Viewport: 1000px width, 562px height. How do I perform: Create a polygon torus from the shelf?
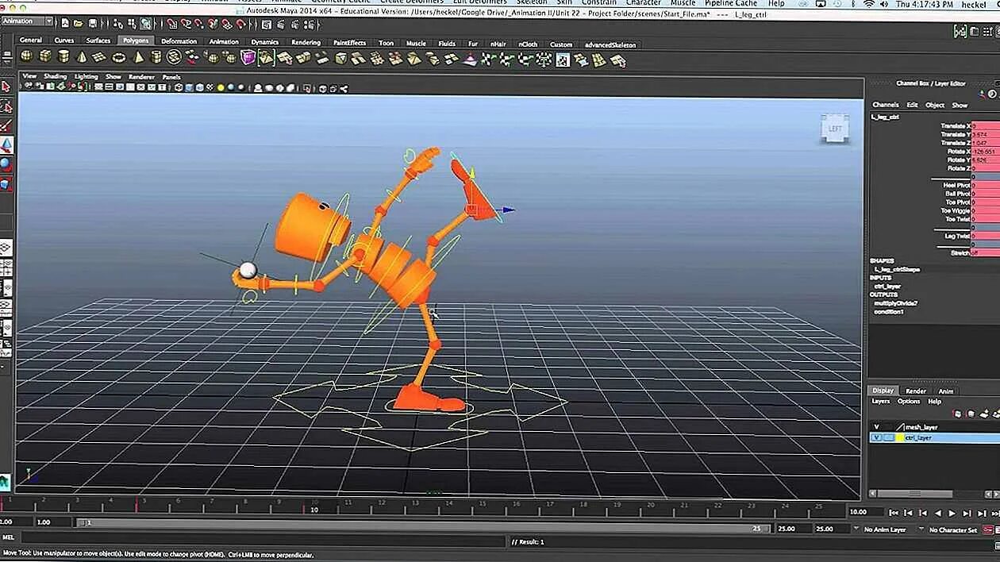pos(118,57)
